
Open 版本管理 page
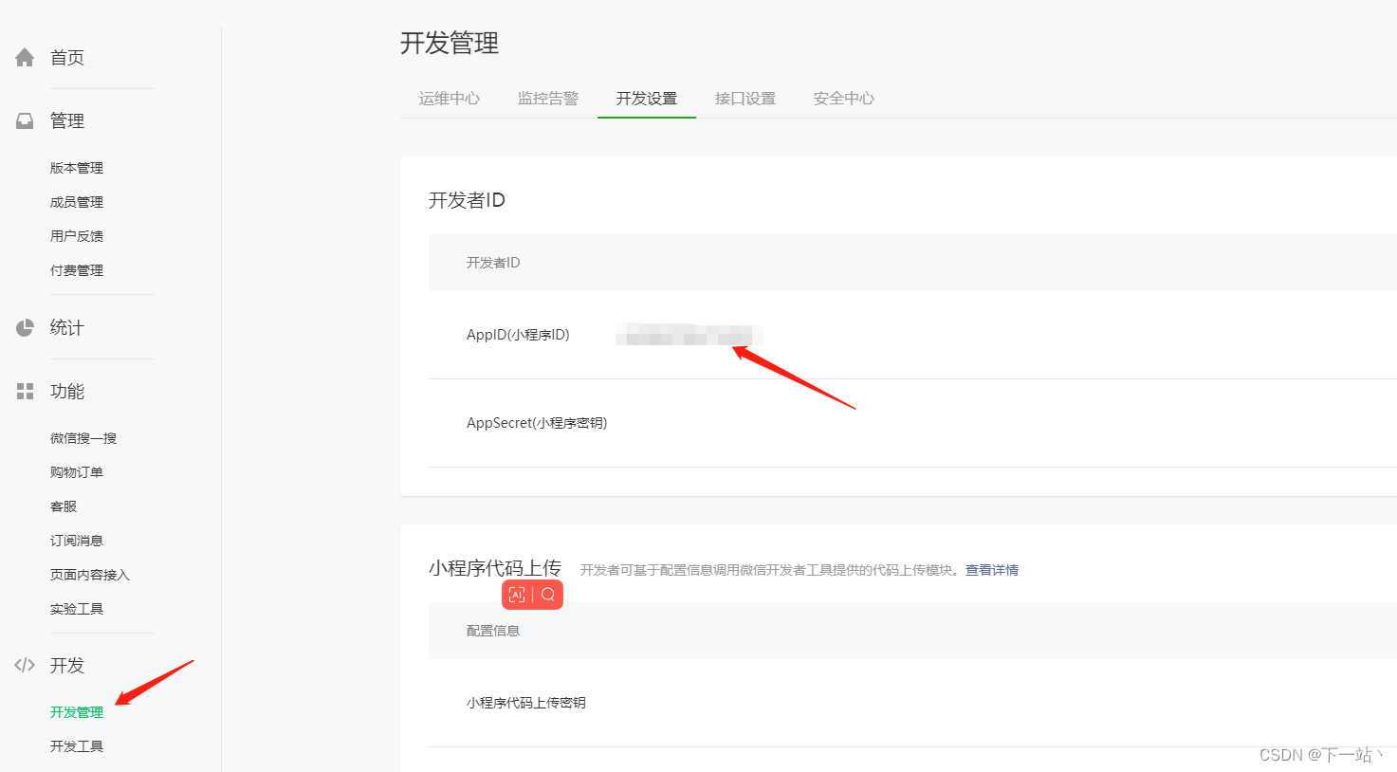coord(77,168)
